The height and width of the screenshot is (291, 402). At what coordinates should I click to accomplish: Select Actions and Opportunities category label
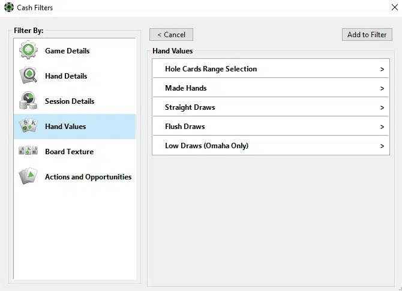click(x=88, y=177)
